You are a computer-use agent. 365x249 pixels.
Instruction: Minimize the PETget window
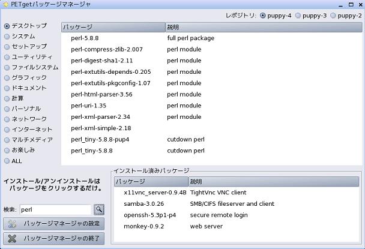341,5
